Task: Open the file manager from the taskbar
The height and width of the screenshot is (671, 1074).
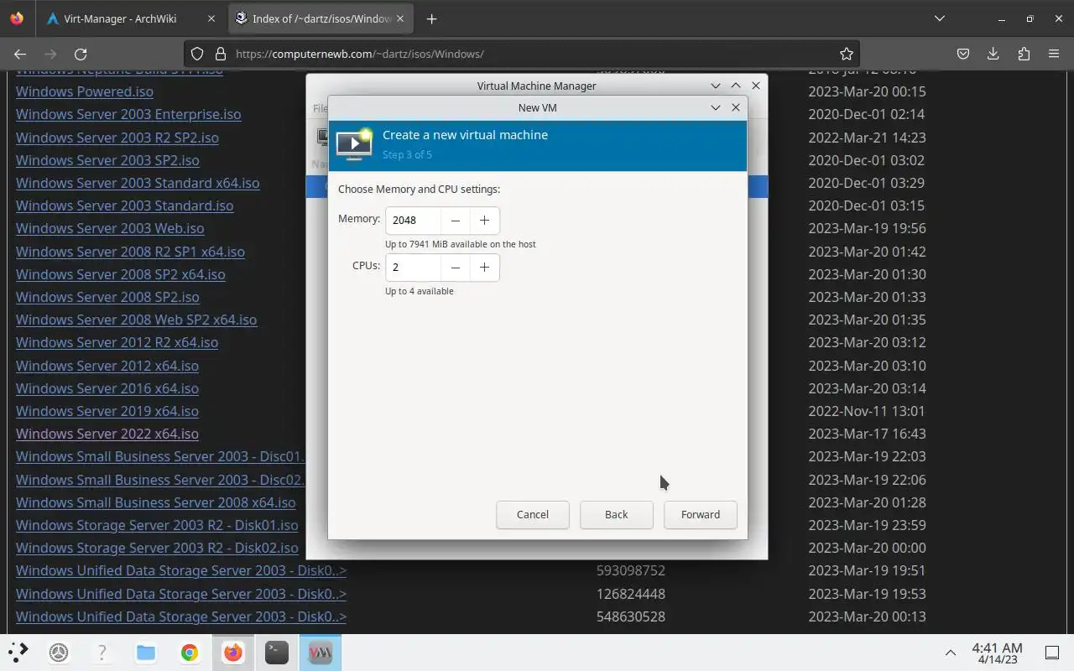Action: click(146, 652)
